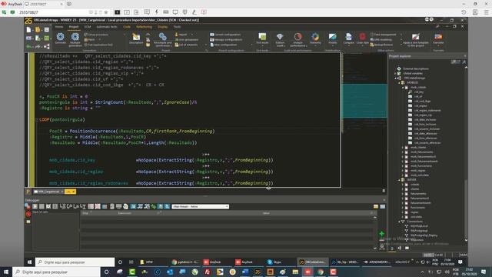Open AnyDesk session history icon
This screenshot has width=492, height=277.
[x=464, y=12]
